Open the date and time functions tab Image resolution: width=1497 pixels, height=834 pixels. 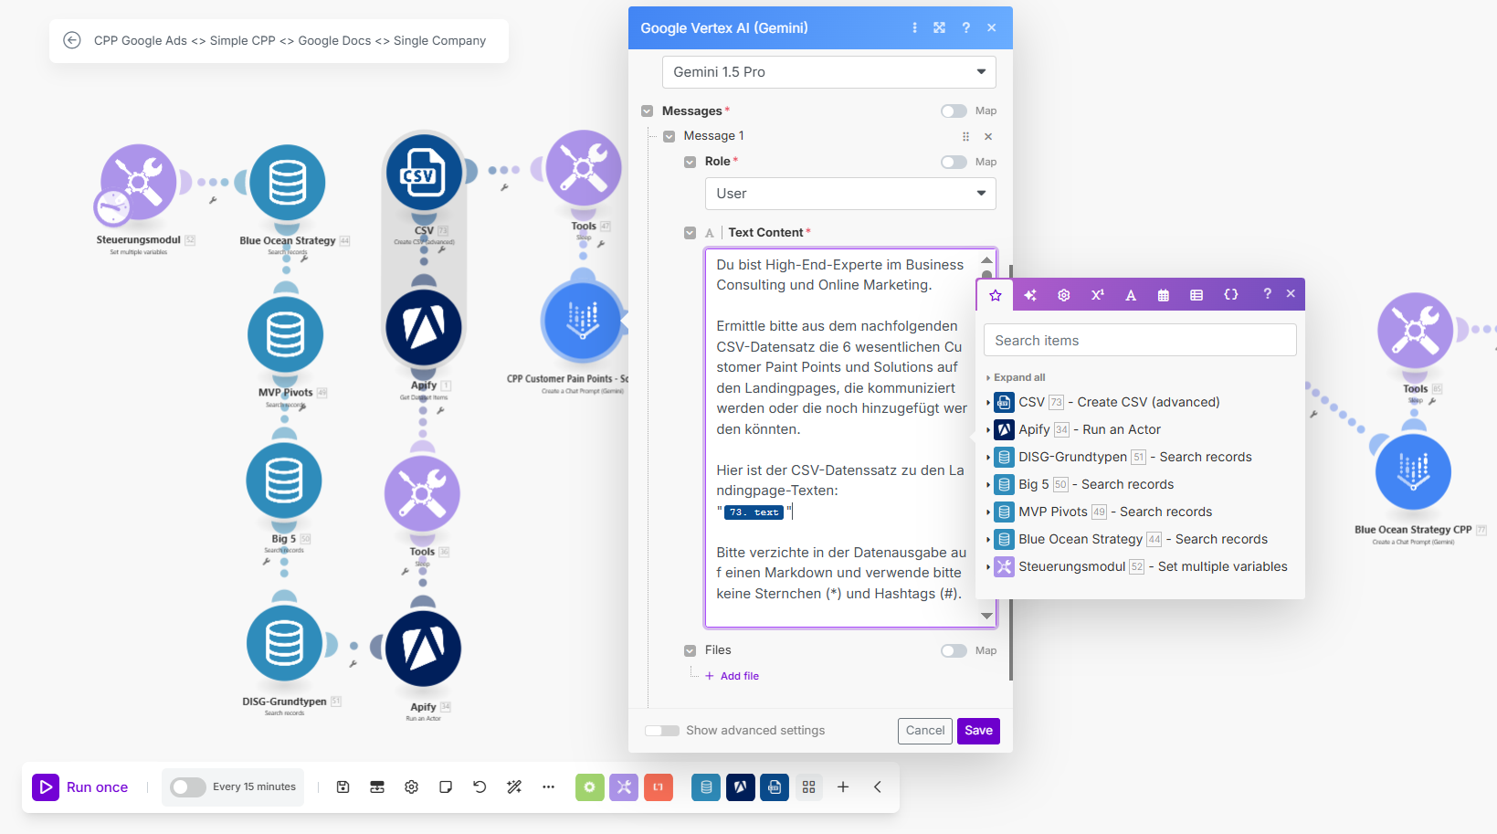1164,295
